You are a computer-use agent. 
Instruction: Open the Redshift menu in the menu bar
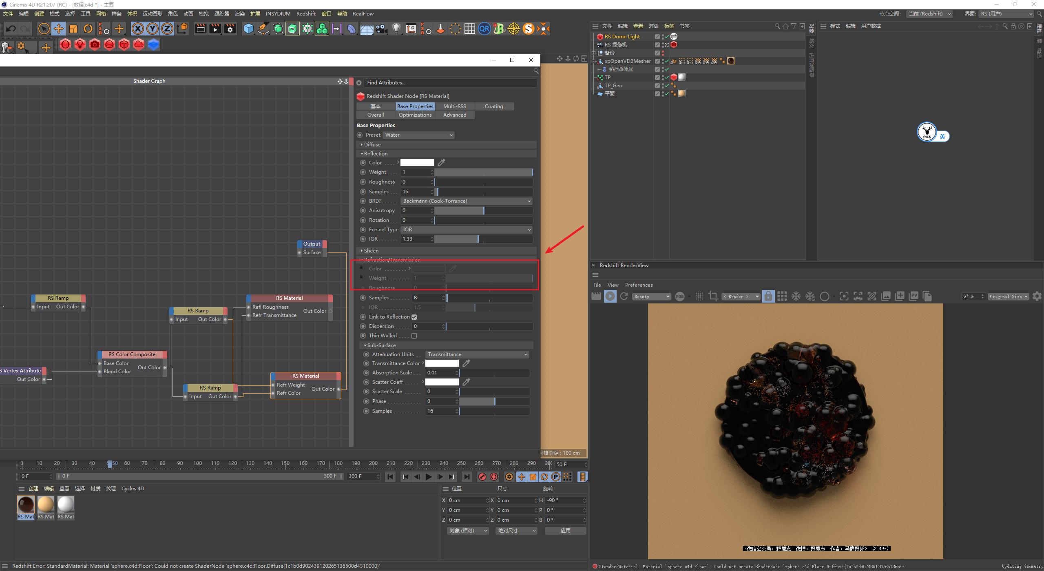[306, 13]
